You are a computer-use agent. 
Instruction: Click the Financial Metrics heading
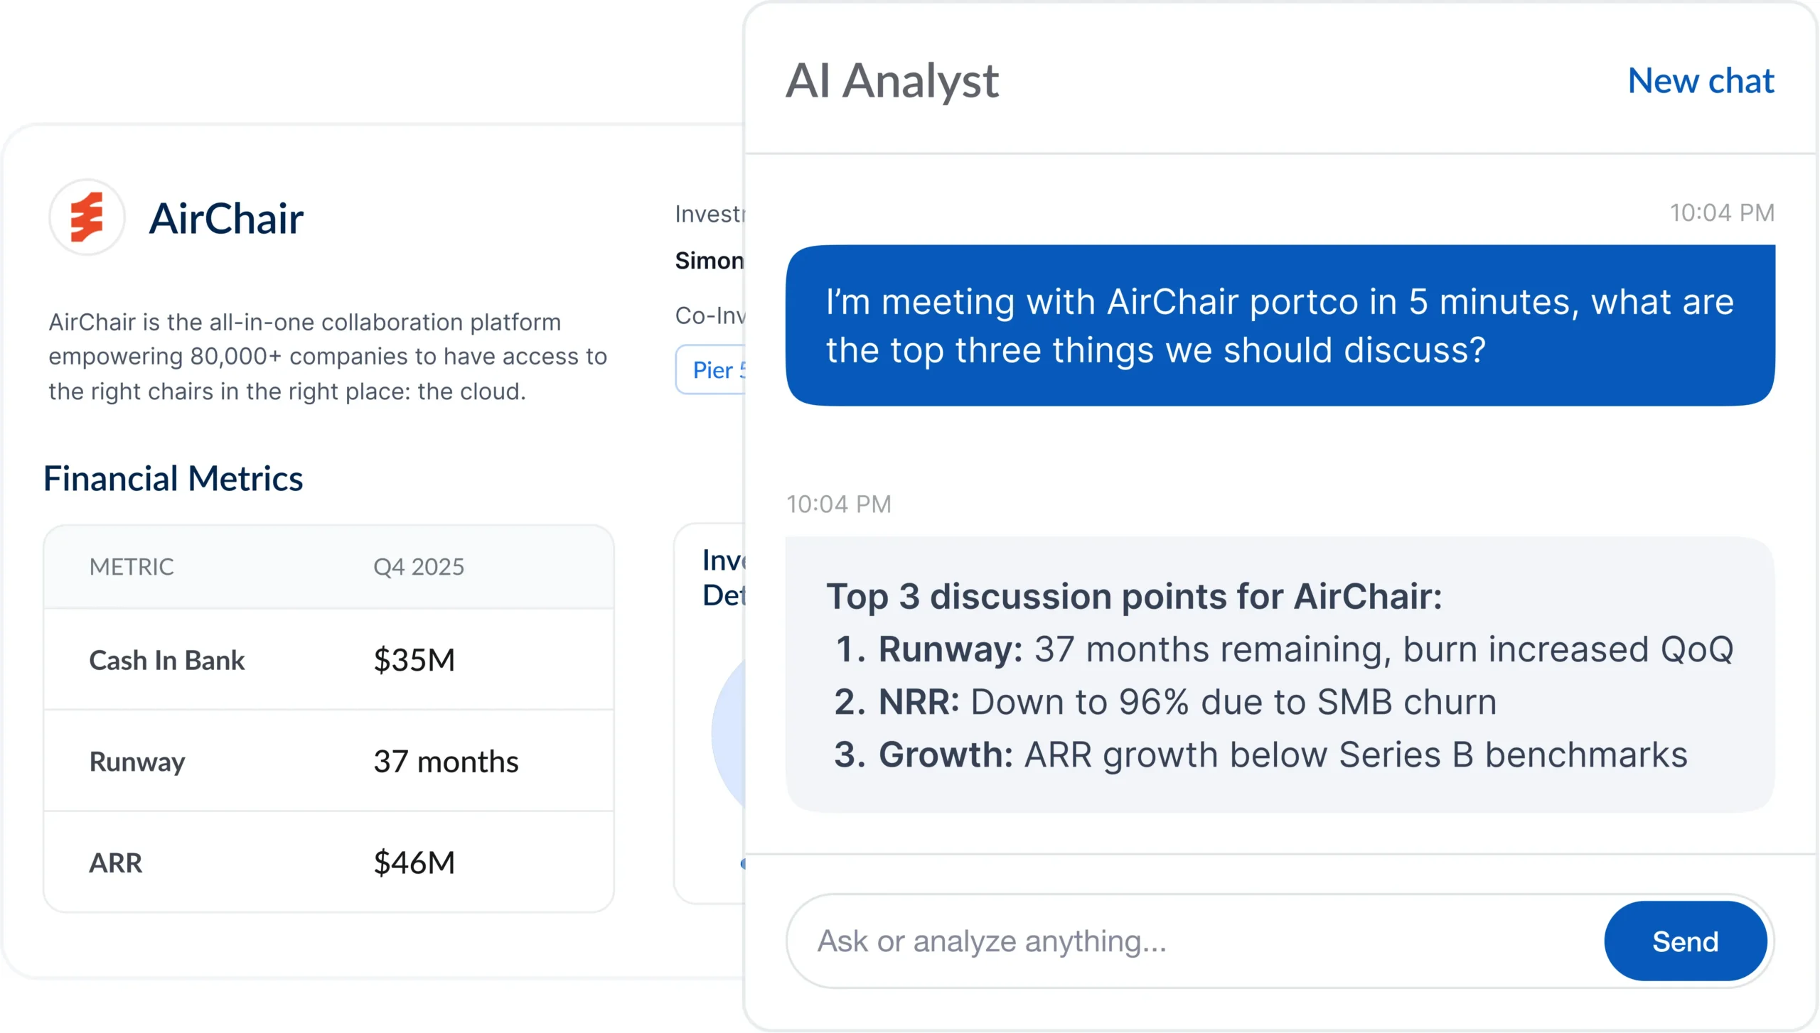pyautogui.click(x=173, y=478)
